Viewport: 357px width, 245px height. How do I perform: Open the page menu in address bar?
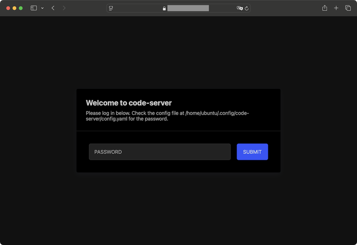111,8
